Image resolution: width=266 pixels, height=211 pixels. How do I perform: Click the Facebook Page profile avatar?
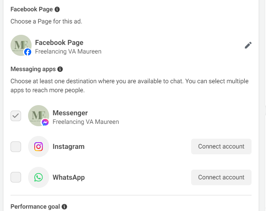click(21, 45)
